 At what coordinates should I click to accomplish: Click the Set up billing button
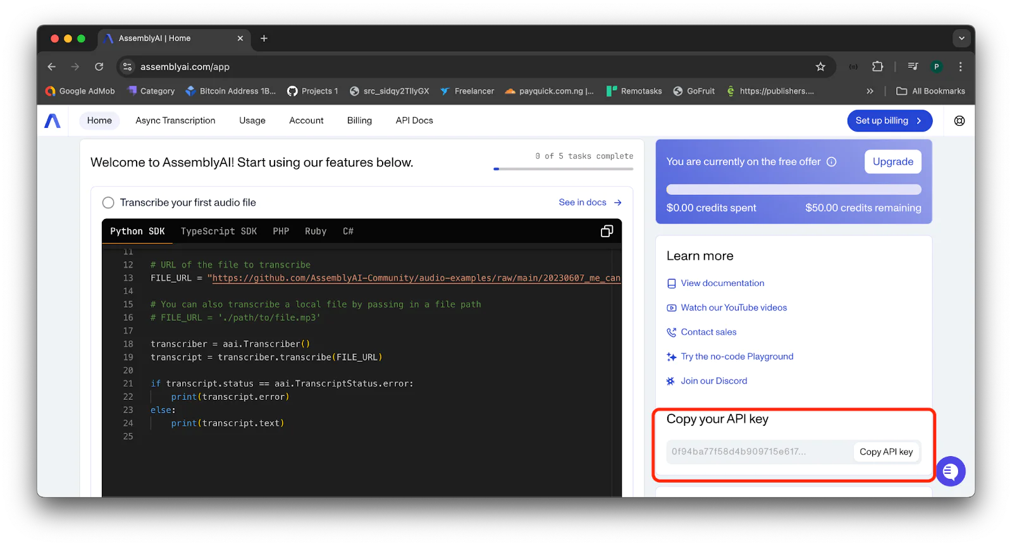pyautogui.click(x=889, y=120)
